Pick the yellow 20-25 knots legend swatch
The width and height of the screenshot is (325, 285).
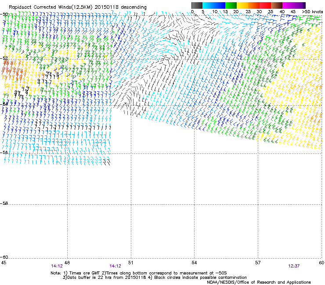(242, 5)
